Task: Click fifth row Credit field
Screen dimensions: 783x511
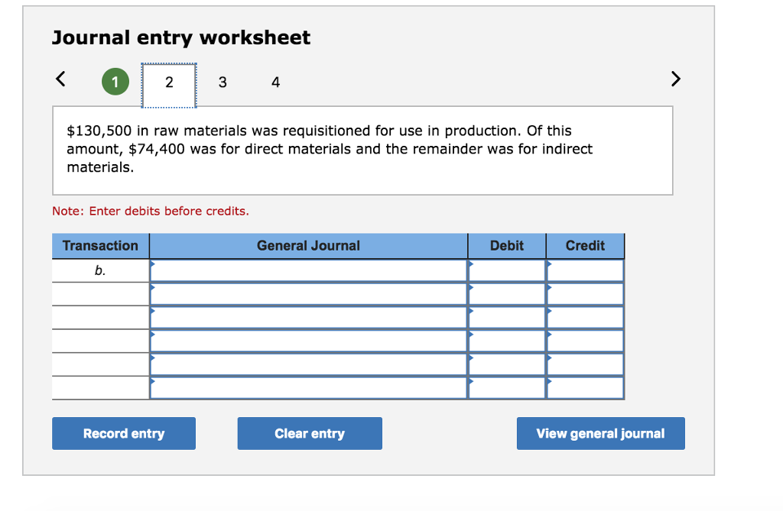Action: coord(585,364)
